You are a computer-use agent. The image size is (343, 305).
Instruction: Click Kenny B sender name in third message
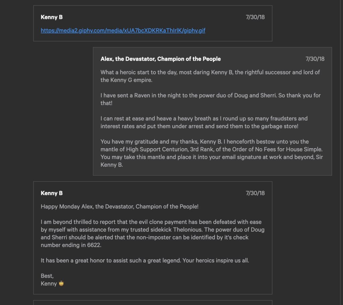tap(52, 193)
